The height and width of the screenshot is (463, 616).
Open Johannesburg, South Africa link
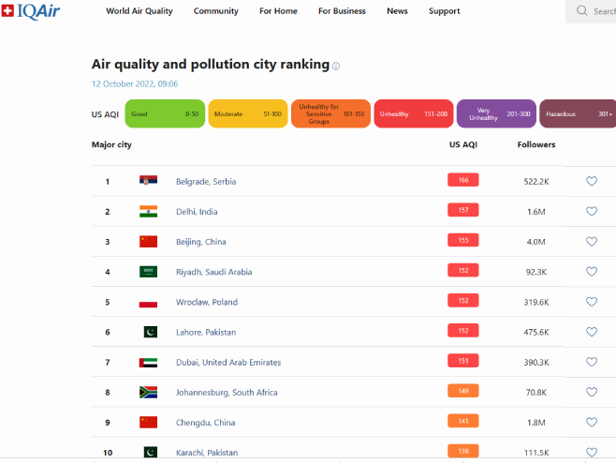[x=227, y=392]
